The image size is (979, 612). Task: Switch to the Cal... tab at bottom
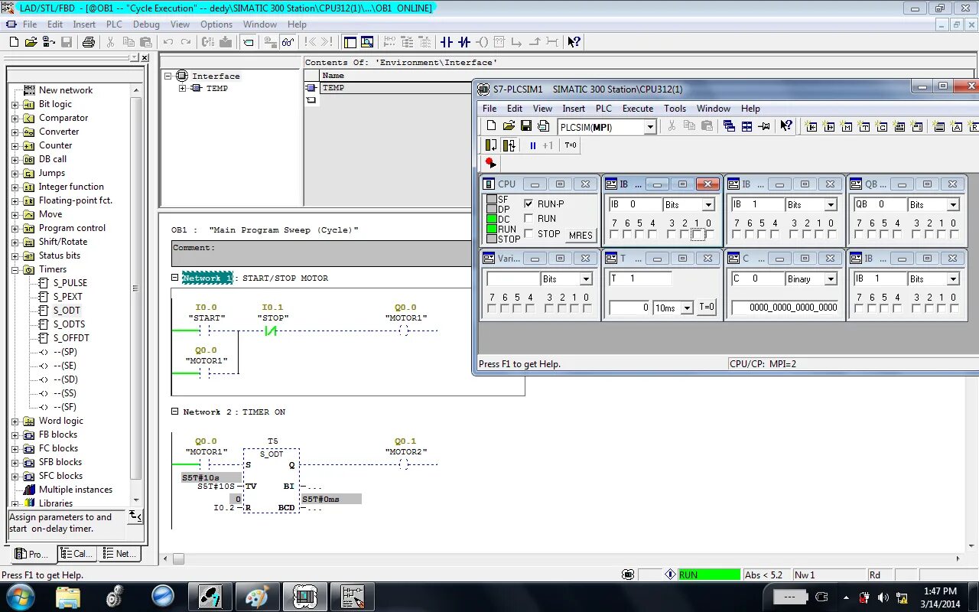pos(76,554)
